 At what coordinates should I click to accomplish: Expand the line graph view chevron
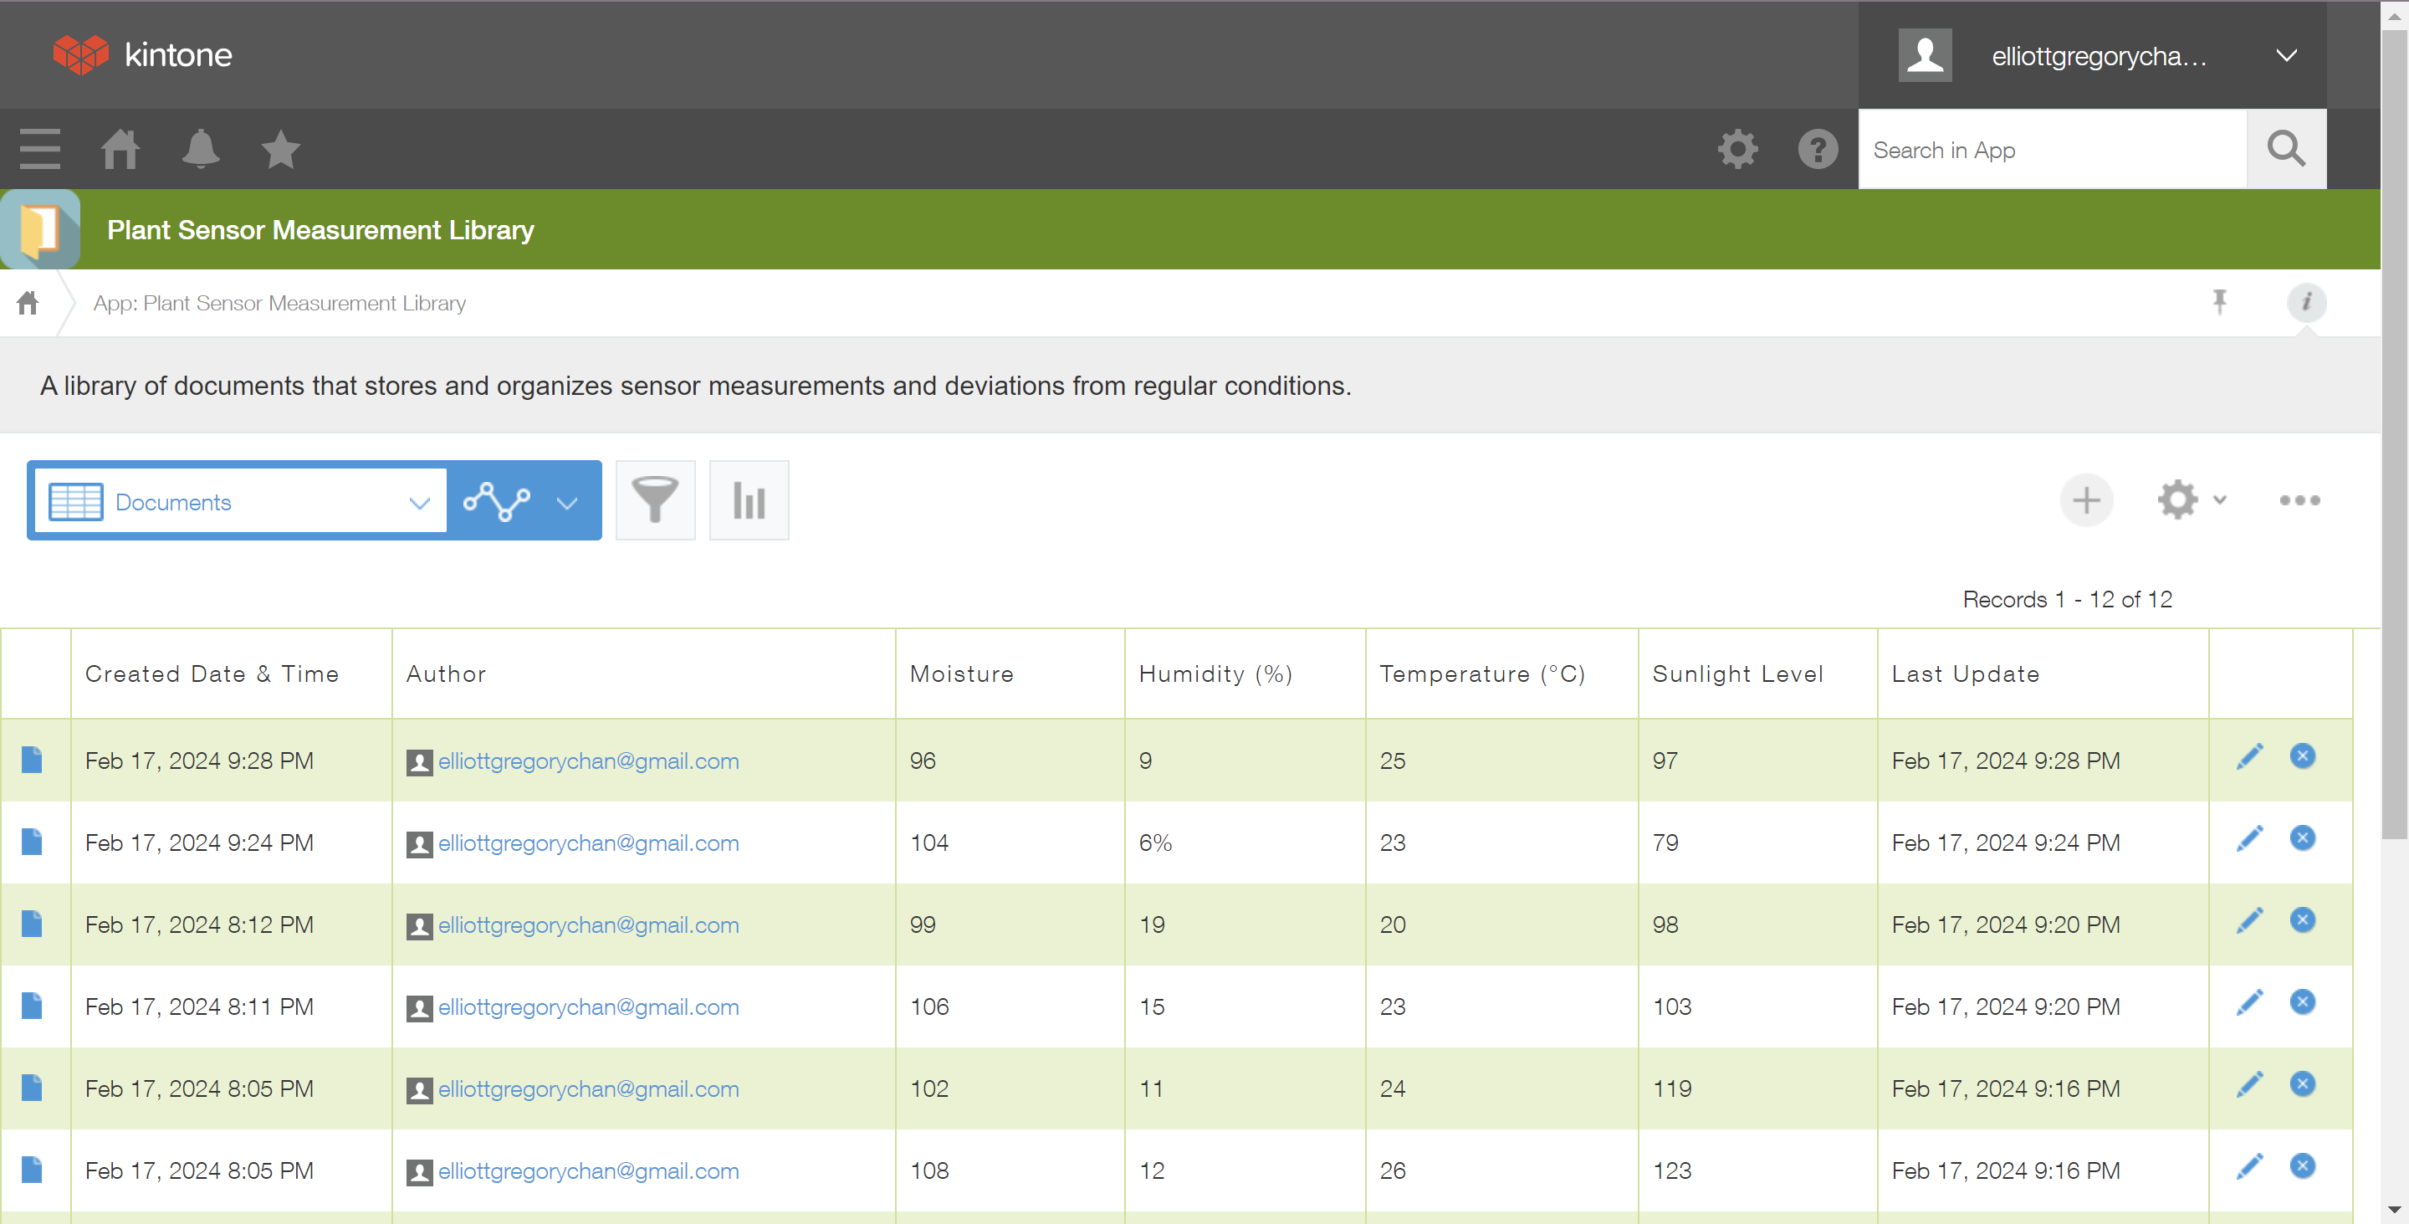point(567,502)
